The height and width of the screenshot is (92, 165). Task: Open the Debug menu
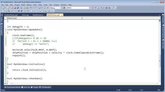coord(29,5)
